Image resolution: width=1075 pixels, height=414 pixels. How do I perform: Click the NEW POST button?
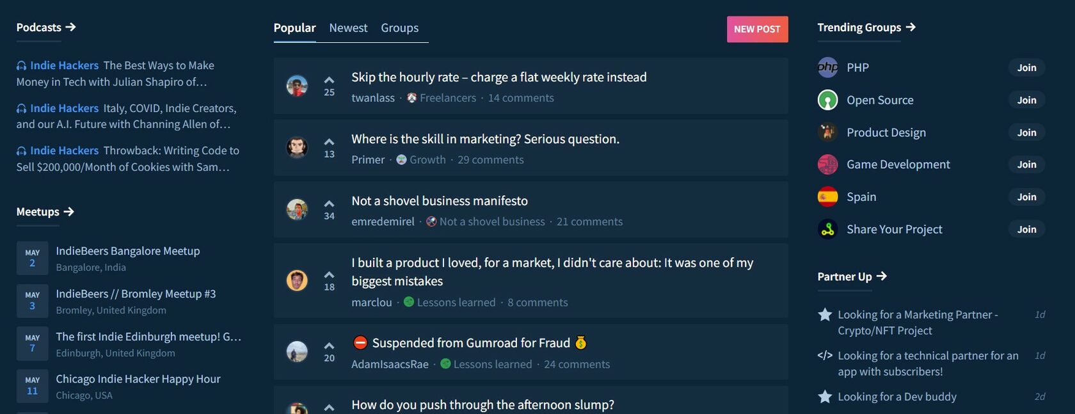point(757,29)
